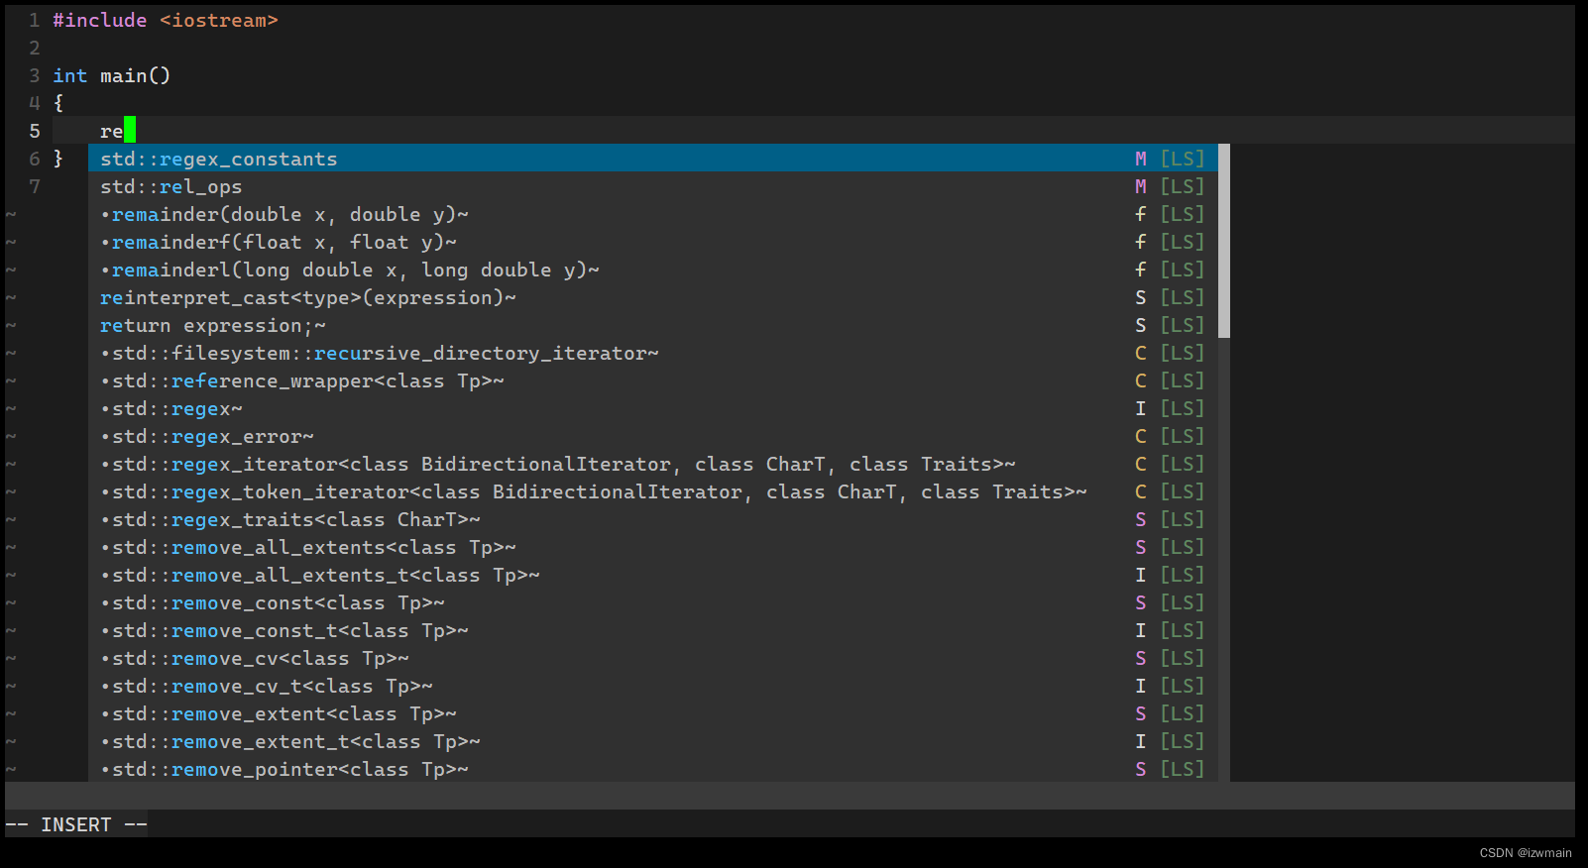Choose std::regex_token_iterator completion entry
Image resolution: width=1588 pixels, height=868 pixels.
[x=653, y=491]
